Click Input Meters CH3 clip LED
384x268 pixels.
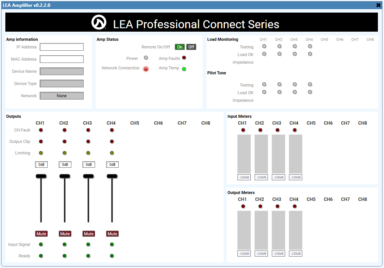pyautogui.click(x=278, y=130)
